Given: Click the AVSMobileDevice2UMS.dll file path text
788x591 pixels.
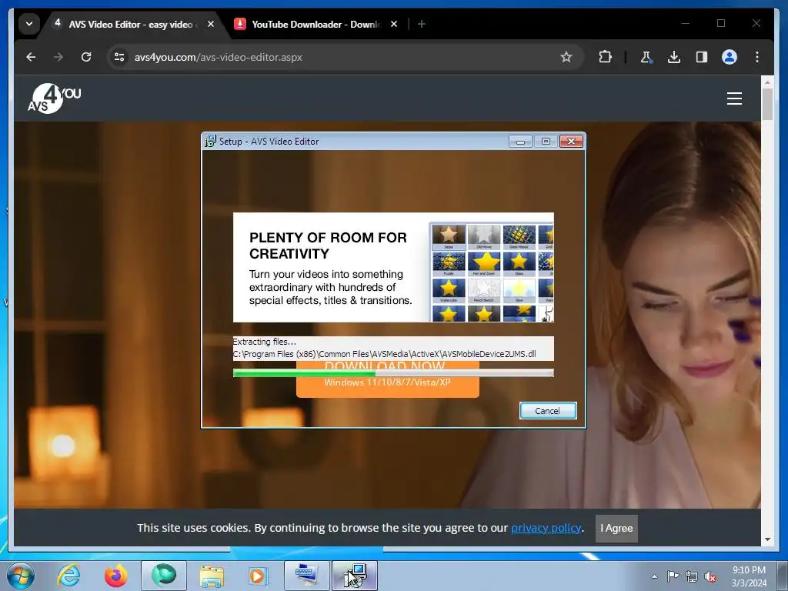Looking at the screenshot, I should [x=385, y=354].
